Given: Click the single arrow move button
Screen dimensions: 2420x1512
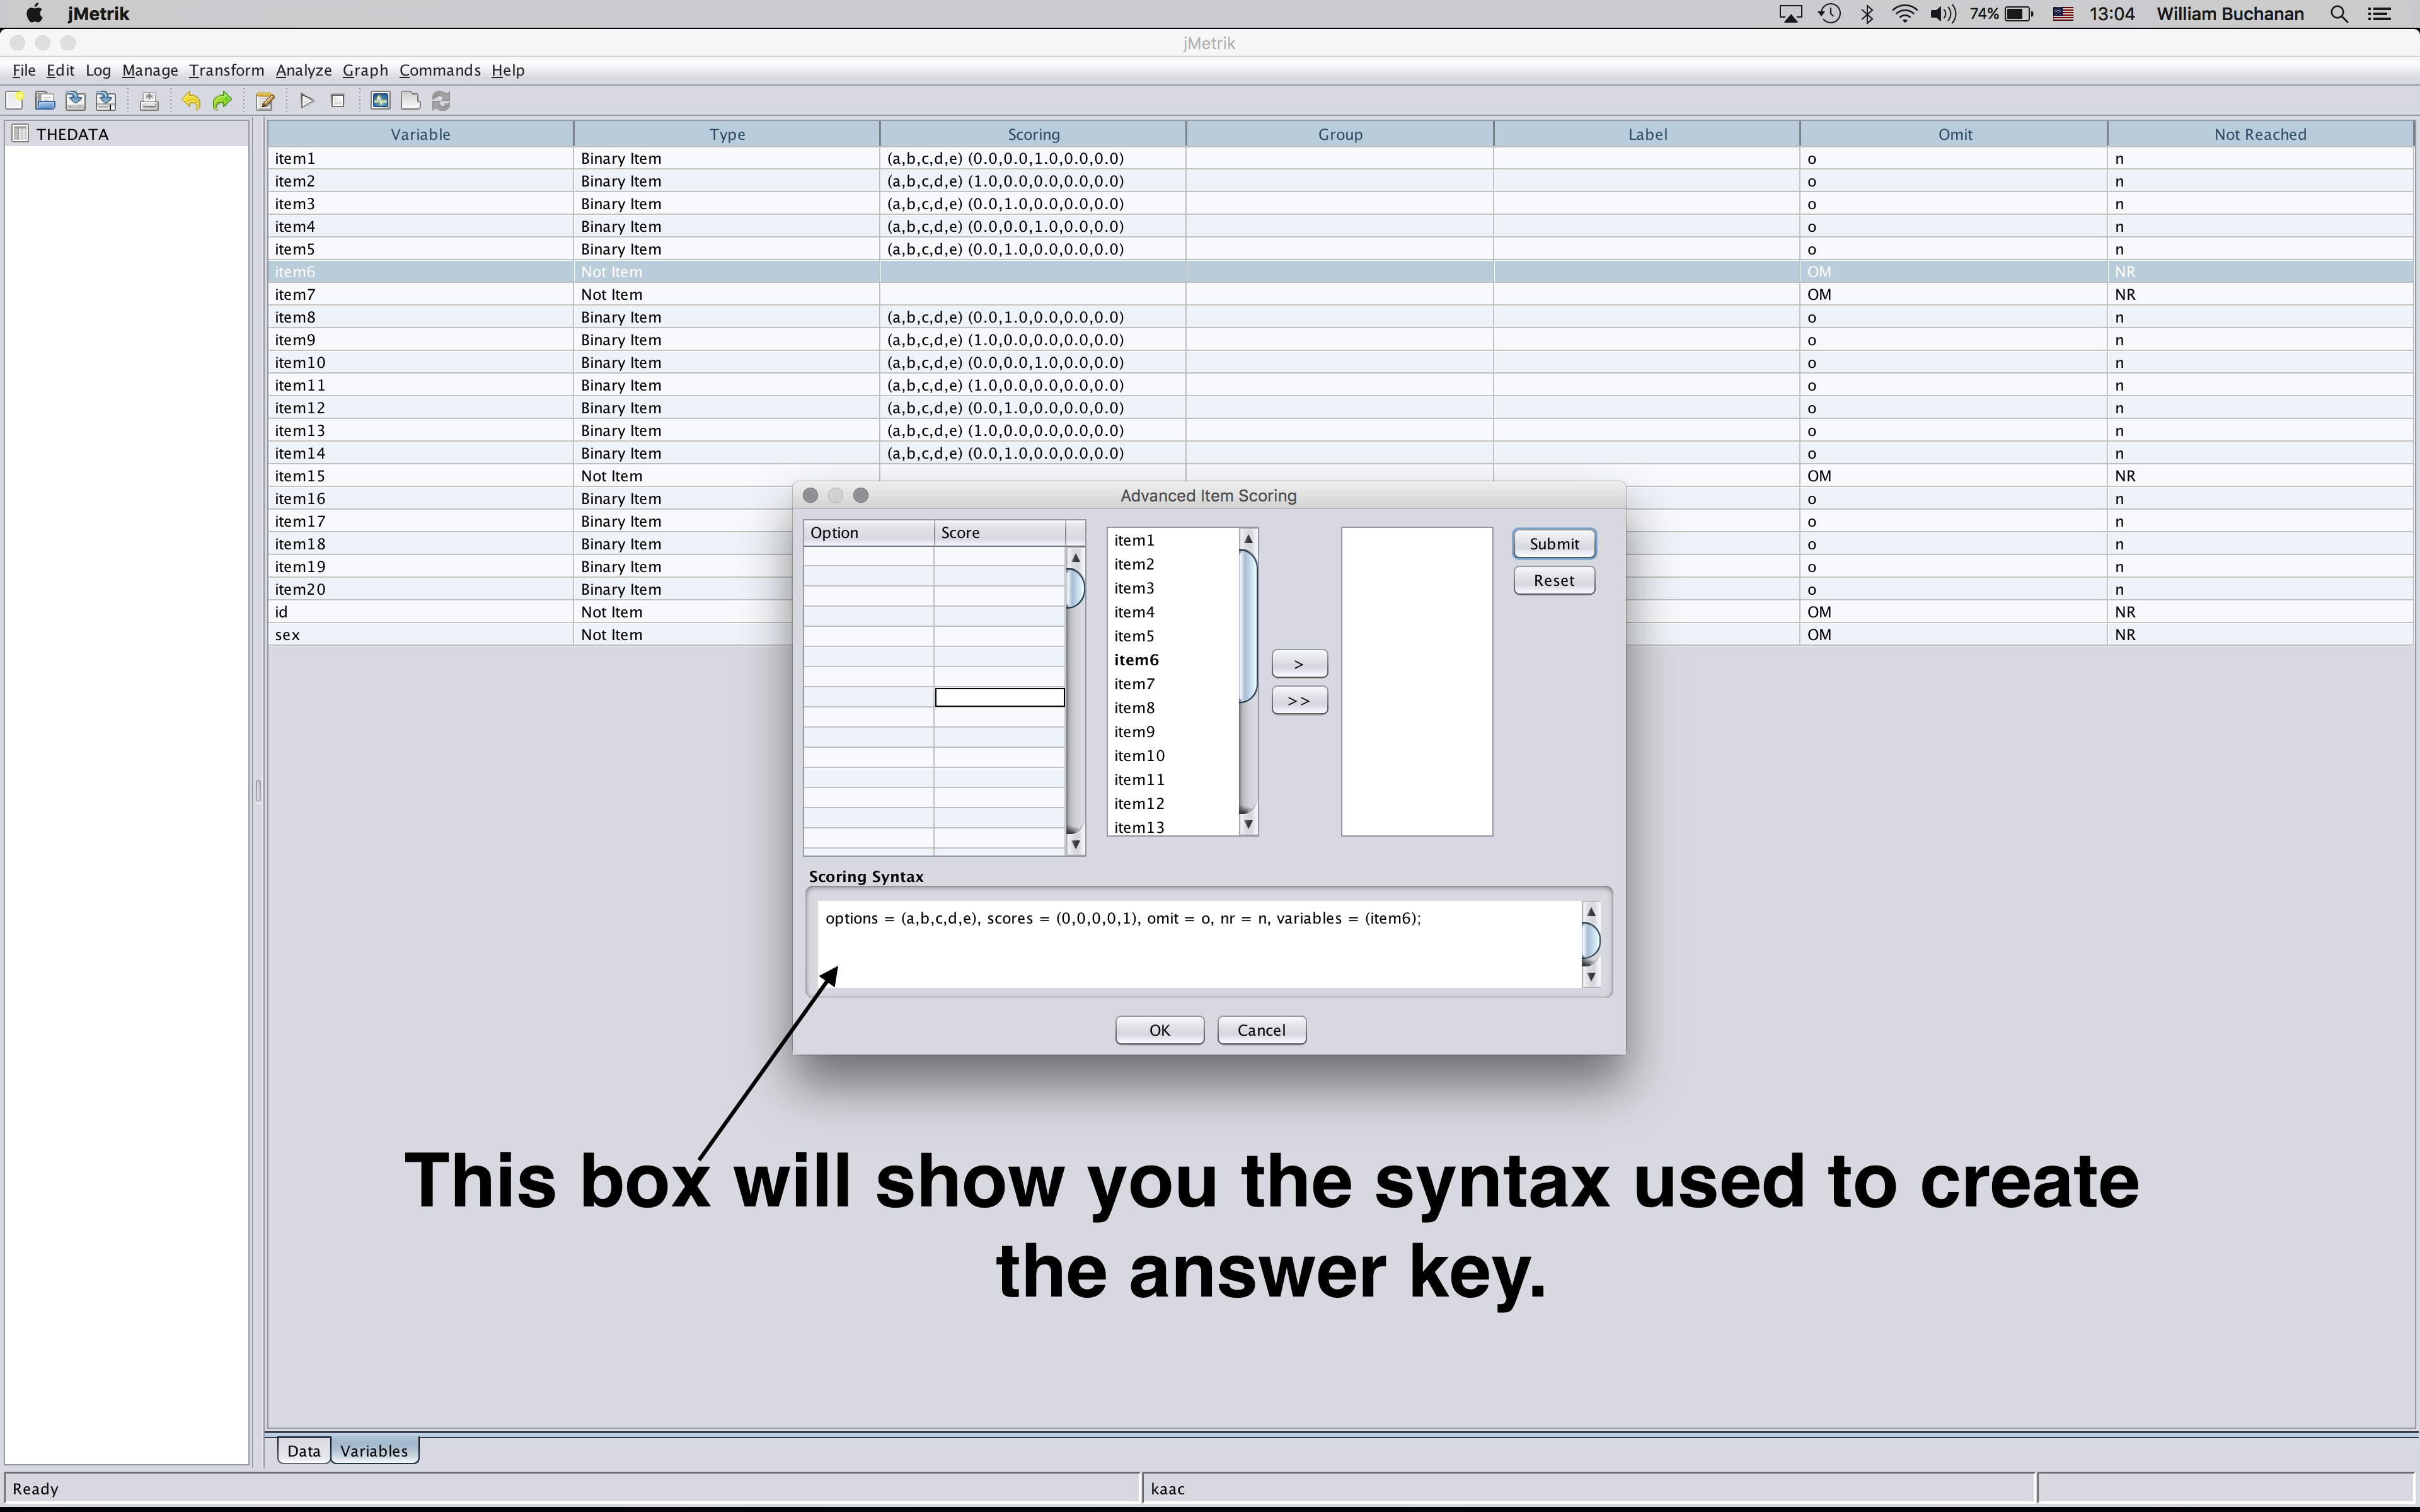Looking at the screenshot, I should pyautogui.click(x=1299, y=664).
